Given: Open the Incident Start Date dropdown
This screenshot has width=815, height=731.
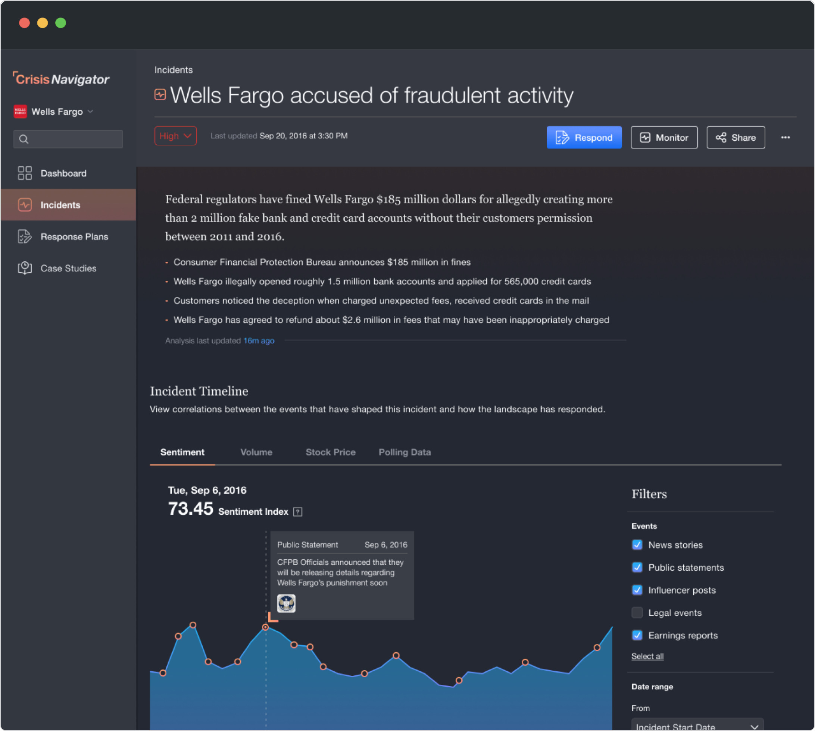Looking at the screenshot, I should tap(697, 725).
